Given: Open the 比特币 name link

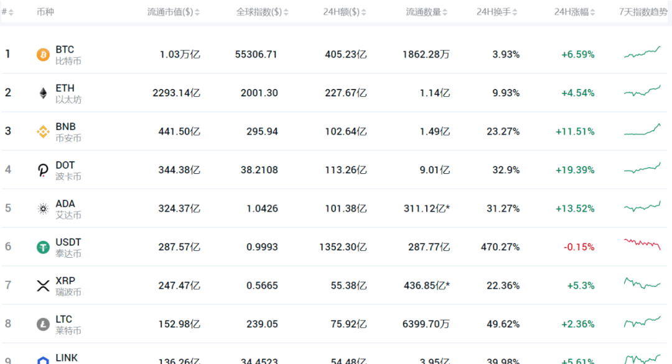Looking at the screenshot, I should click(68, 61).
